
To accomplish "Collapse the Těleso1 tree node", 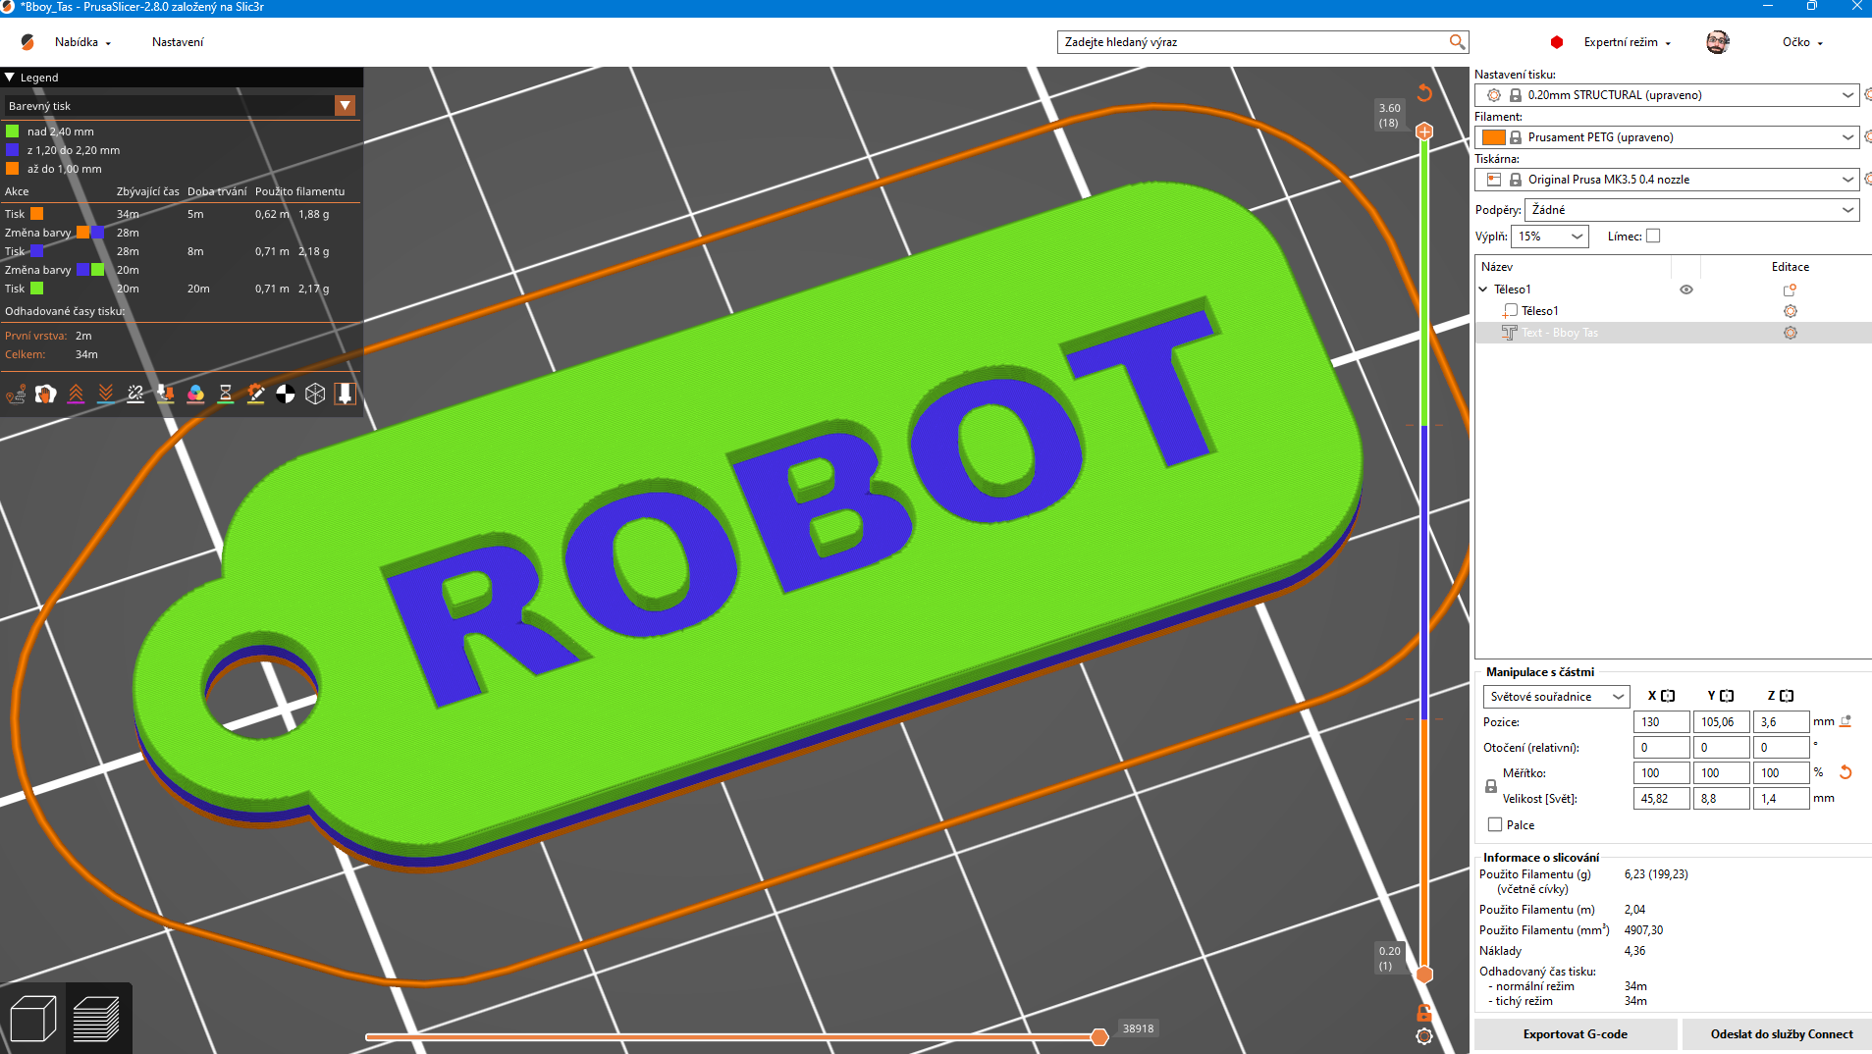I will tap(1483, 290).
